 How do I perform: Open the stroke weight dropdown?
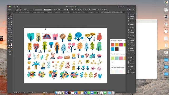tap(34, 10)
